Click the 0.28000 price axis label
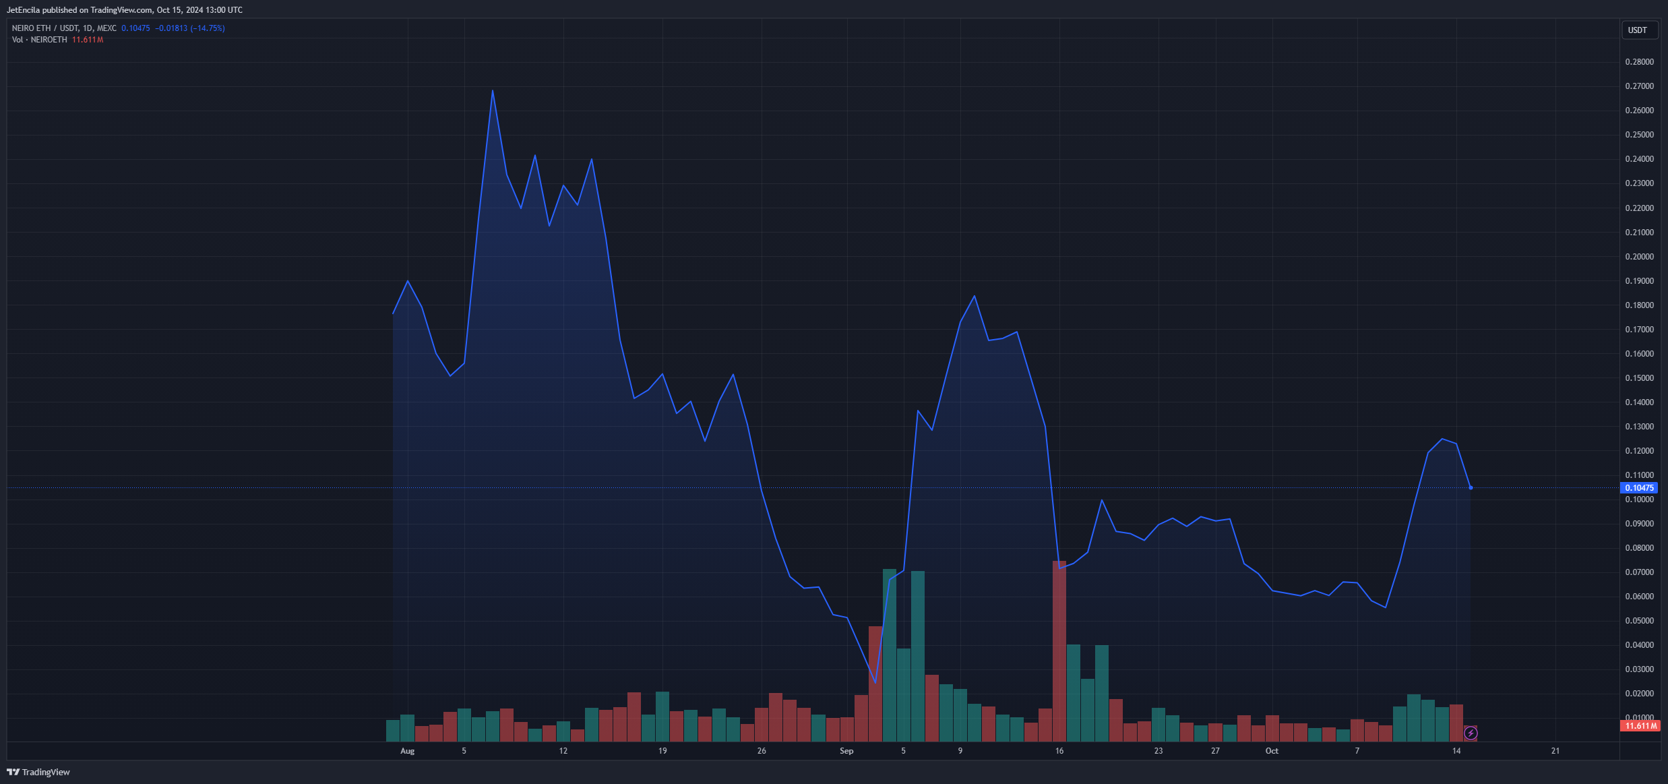The image size is (1668, 784). pyautogui.click(x=1640, y=62)
